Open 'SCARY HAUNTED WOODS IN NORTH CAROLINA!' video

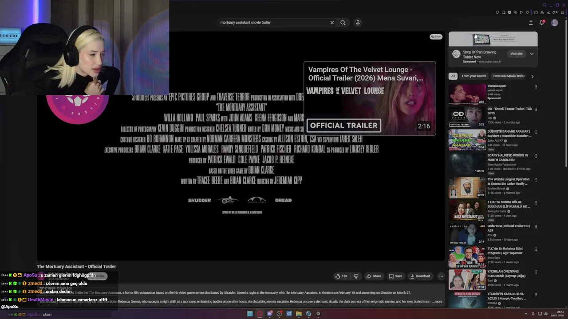[x=508, y=158]
